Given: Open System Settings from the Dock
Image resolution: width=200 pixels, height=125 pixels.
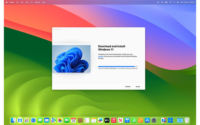Looking at the screenshot, I should [154, 120].
